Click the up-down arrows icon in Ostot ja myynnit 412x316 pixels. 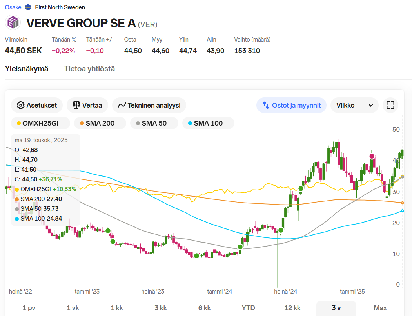point(266,105)
